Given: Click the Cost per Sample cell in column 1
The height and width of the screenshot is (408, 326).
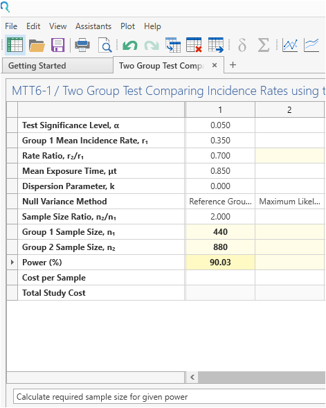Looking at the screenshot, I should 220,278.
